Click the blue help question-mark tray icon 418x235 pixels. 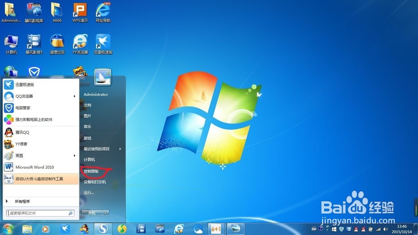[x=321, y=228]
